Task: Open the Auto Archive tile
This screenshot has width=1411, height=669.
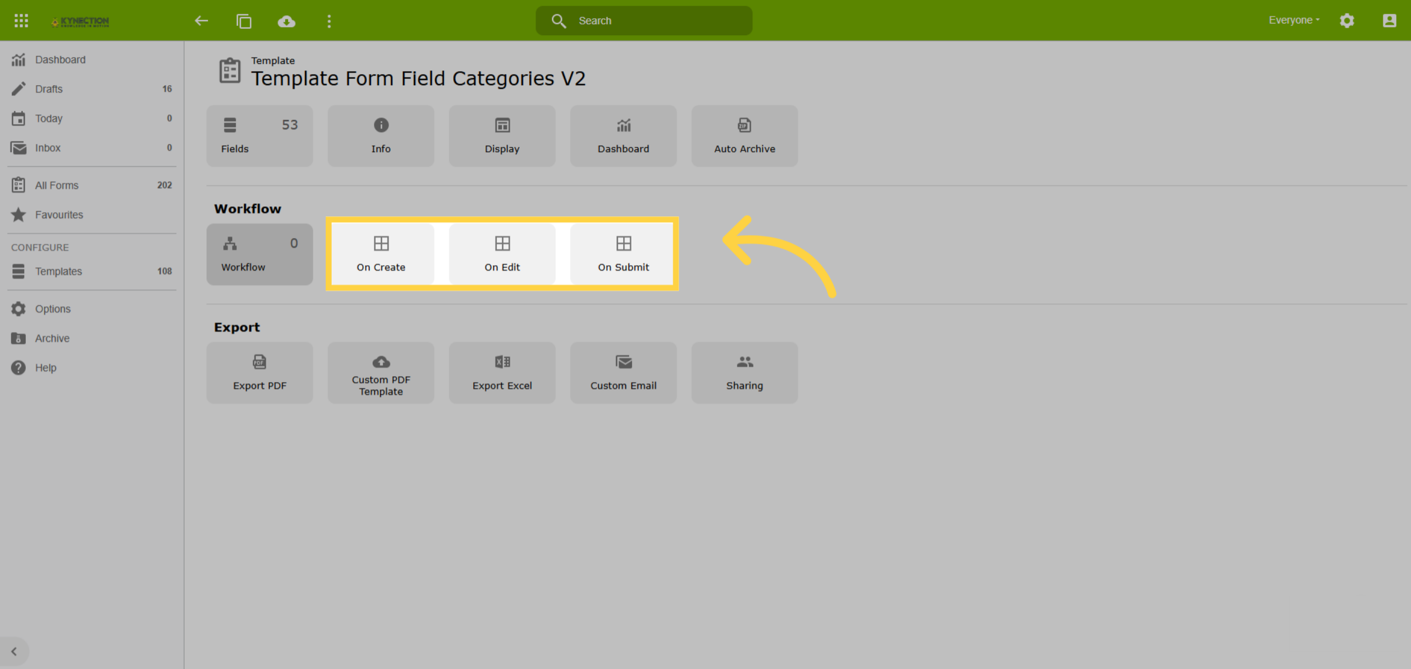Action: pyautogui.click(x=744, y=136)
